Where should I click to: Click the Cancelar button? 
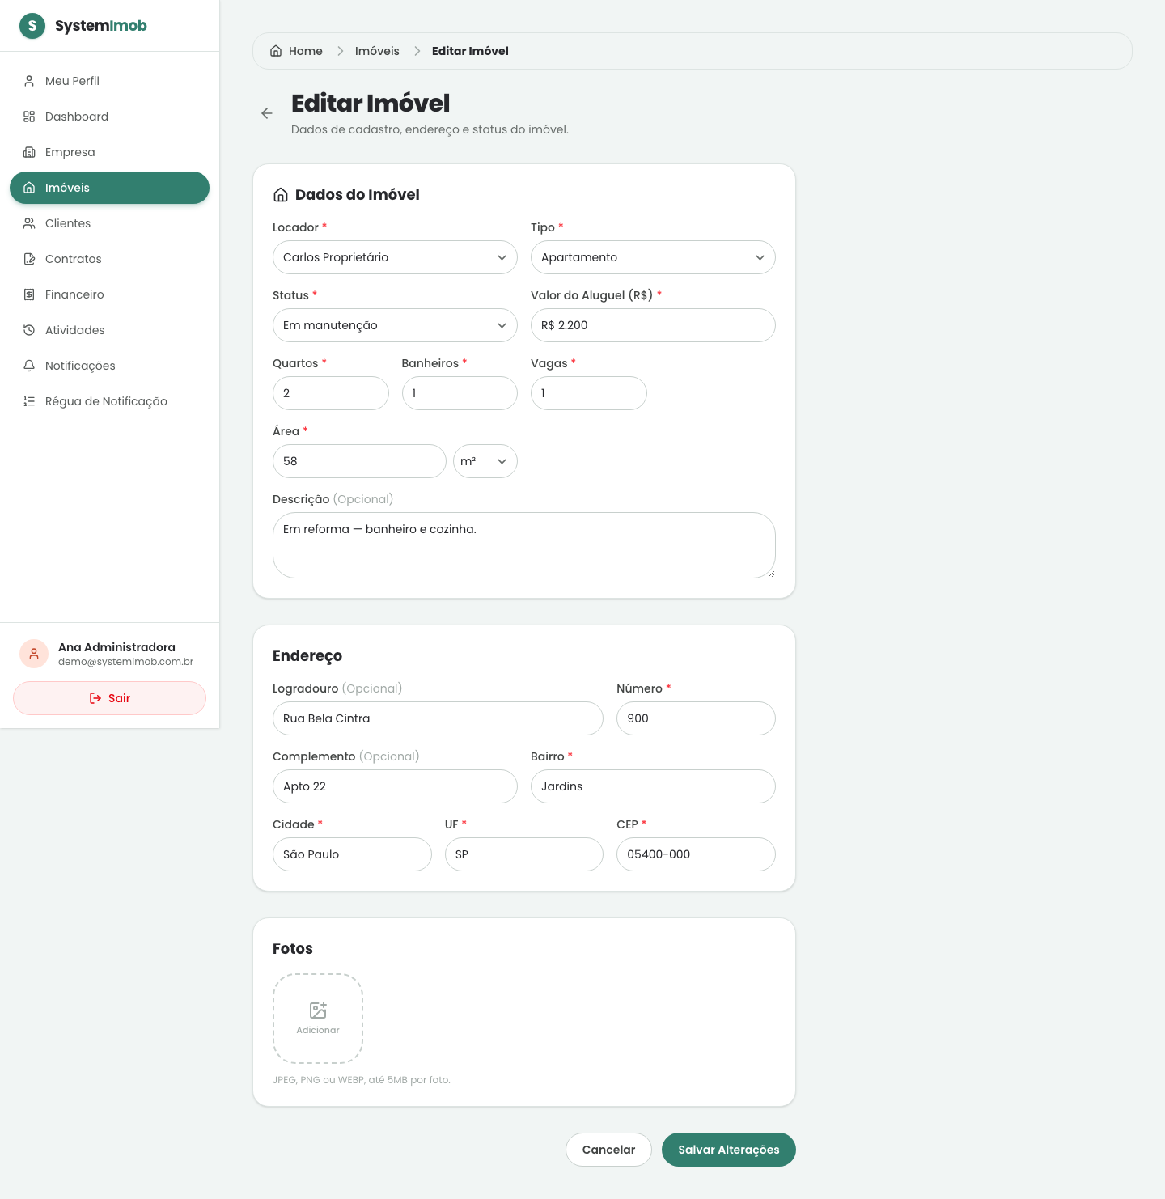click(x=608, y=1150)
